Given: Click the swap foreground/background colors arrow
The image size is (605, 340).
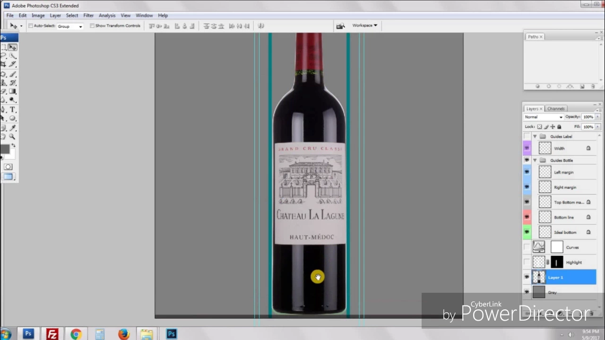Looking at the screenshot, I should (13, 145).
